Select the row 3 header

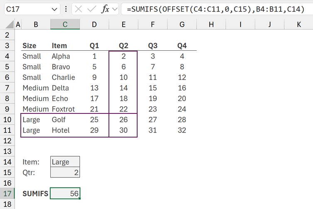coord(7,46)
